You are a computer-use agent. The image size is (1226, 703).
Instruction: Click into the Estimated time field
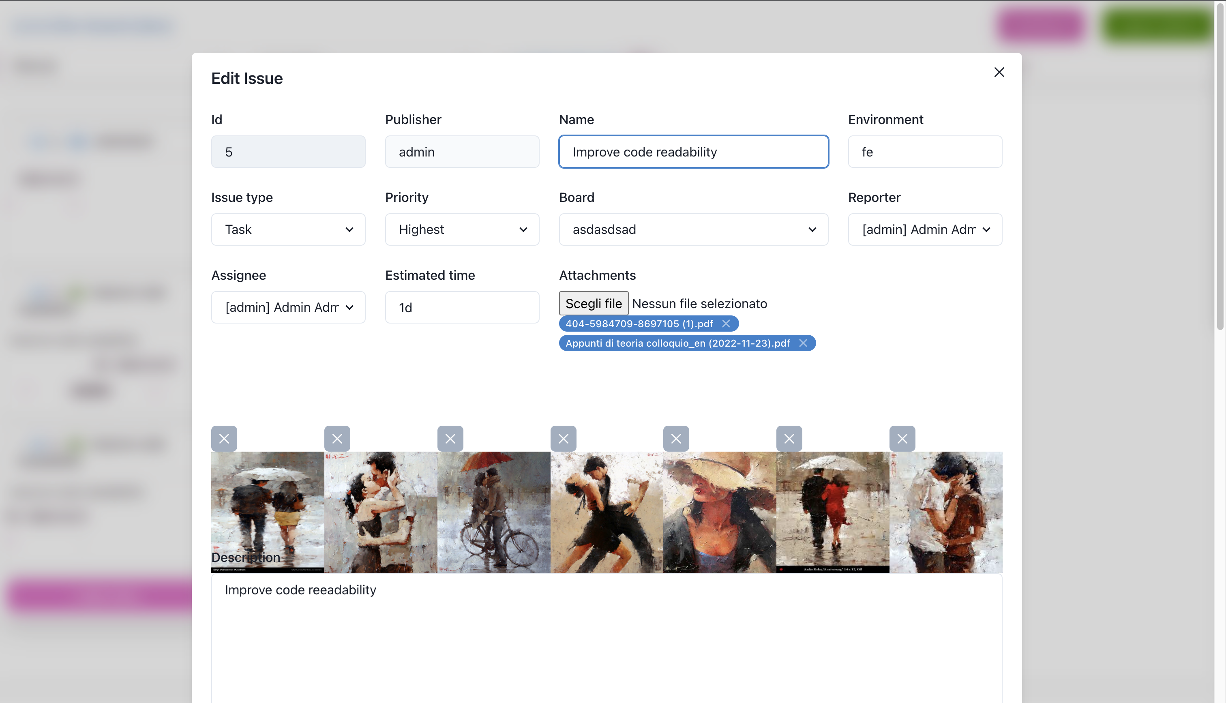(x=462, y=307)
